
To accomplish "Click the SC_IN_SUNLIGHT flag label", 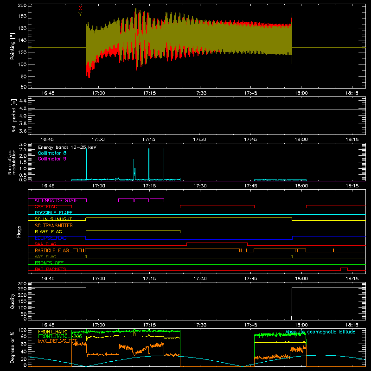I will (53, 219).
